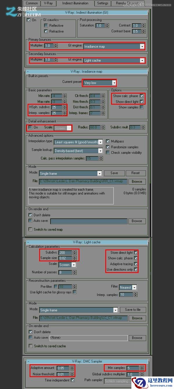Toggle the Adaptive tracing checkbox

pos(136,264)
